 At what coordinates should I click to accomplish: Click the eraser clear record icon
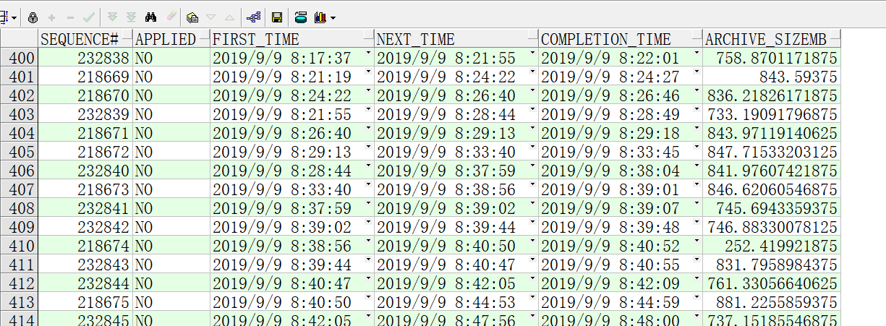coord(171,17)
